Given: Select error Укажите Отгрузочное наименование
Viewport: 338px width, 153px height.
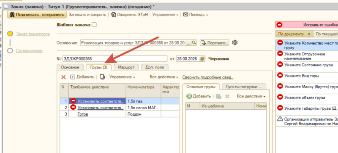Looking at the screenshot, I should (x=307, y=56).
